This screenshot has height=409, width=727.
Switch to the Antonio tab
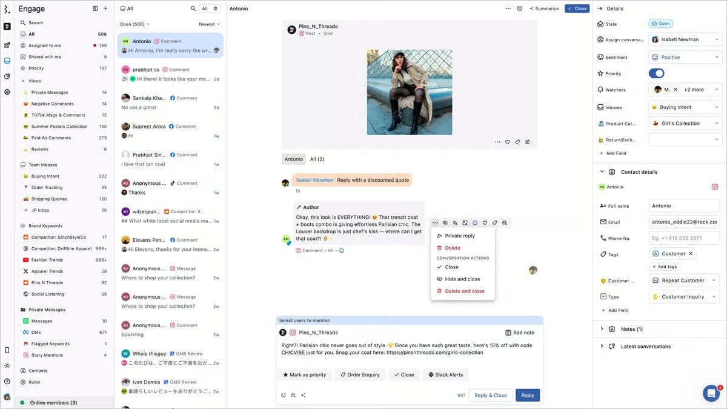coord(294,159)
